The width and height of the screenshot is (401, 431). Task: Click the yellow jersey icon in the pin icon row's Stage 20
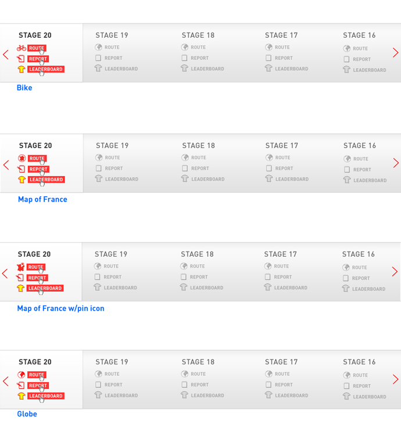(20, 288)
